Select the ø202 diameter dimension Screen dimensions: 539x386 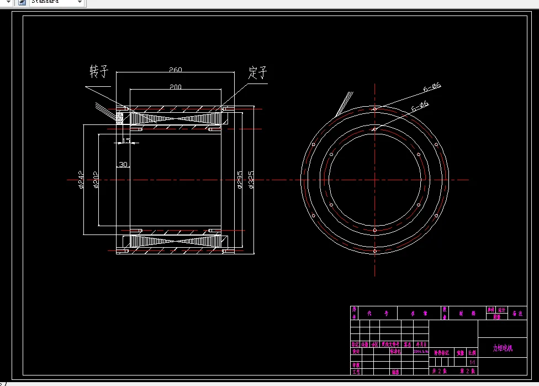[96, 179]
